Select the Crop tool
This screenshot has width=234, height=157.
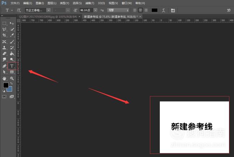(x=4, y=35)
